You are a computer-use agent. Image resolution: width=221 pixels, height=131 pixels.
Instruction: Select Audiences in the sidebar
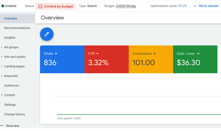pos(12,86)
